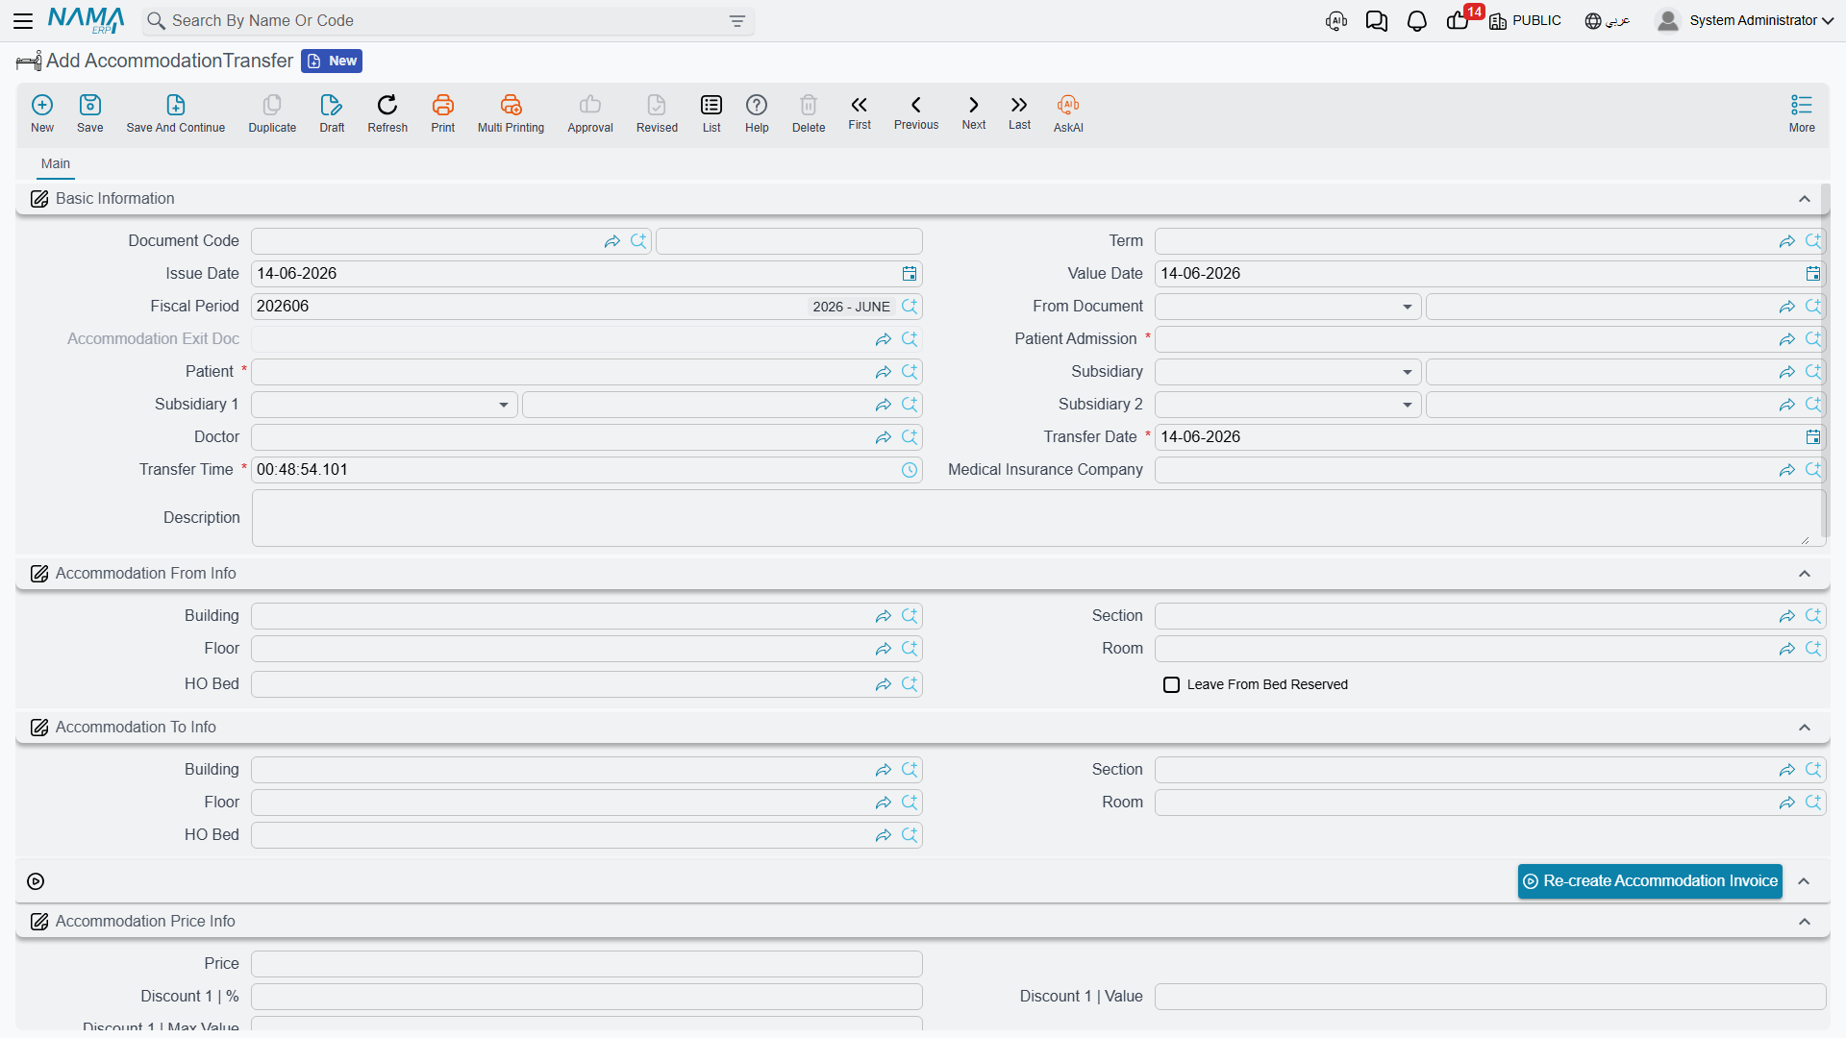Search lookup for the Patient field
This screenshot has height=1038, width=1846.
(910, 372)
